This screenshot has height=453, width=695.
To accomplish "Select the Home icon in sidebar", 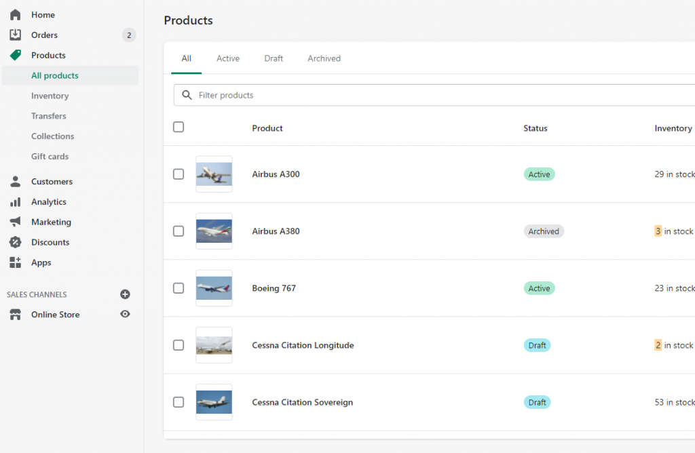I will coord(16,14).
